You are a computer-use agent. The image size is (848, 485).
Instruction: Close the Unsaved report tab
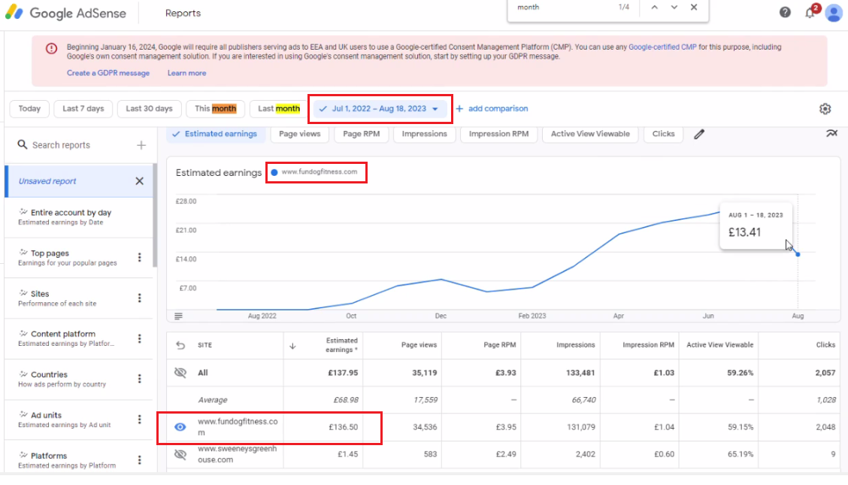[140, 181]
